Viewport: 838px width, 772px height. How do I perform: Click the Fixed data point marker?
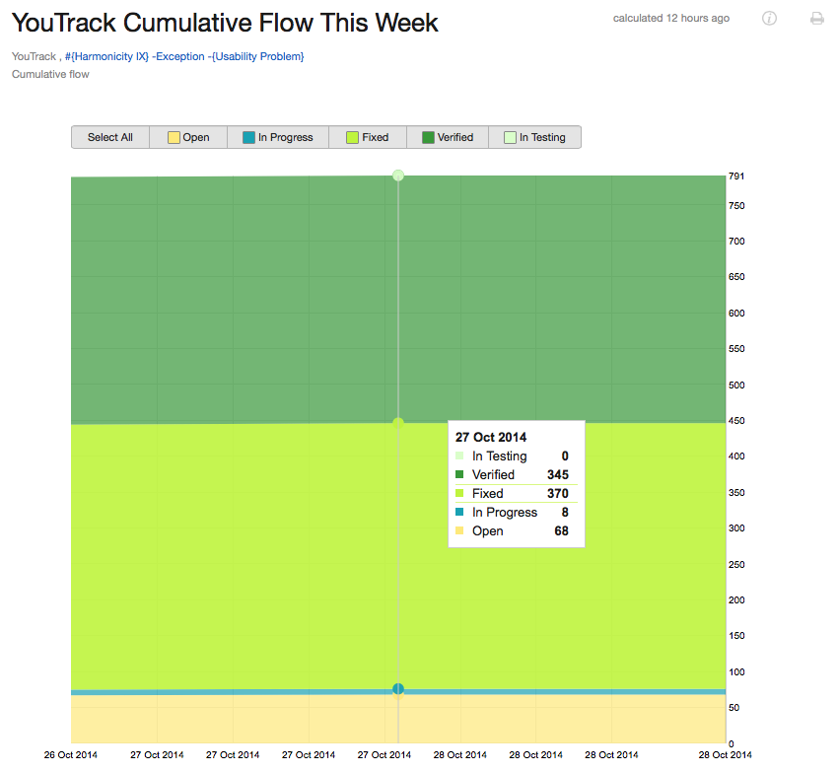pos(398,423)
